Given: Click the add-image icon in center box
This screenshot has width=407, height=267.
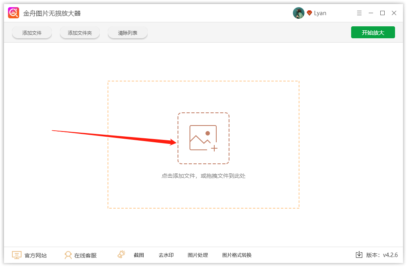Looking at the screenshot, I should (x=203, y=138).
